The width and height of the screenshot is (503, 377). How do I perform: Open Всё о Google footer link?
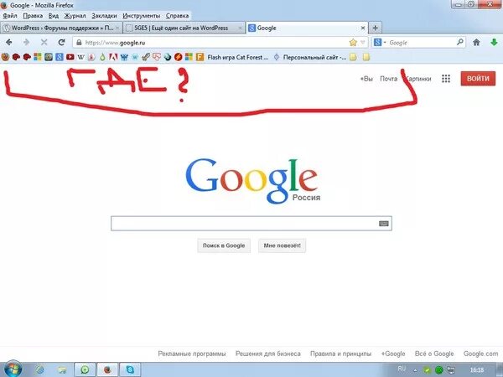coord(434,354)
